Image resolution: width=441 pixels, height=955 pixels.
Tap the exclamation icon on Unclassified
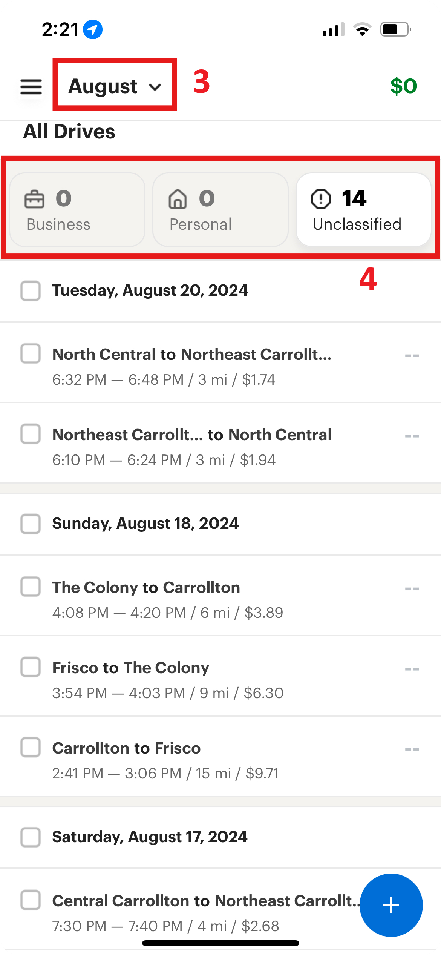pos(321,199)
